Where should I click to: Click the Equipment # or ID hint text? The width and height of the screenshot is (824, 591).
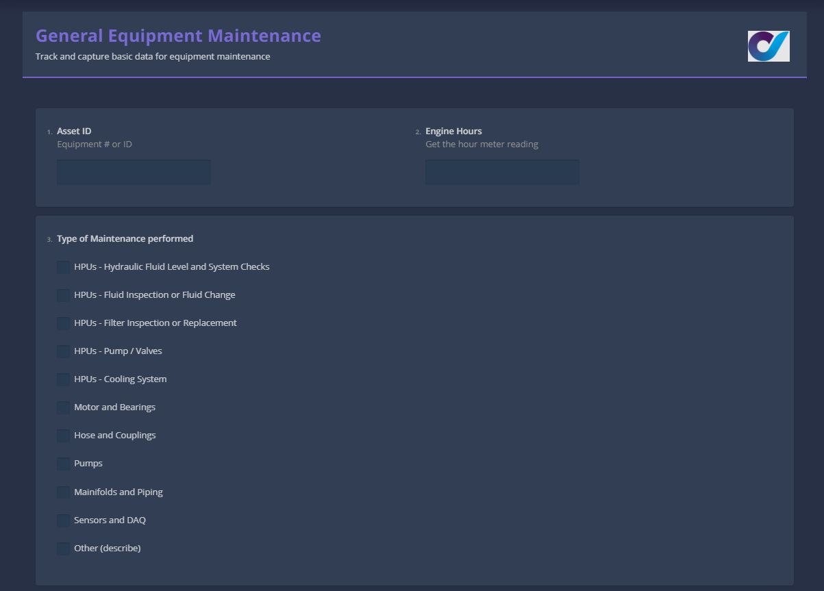click(95, 144)
